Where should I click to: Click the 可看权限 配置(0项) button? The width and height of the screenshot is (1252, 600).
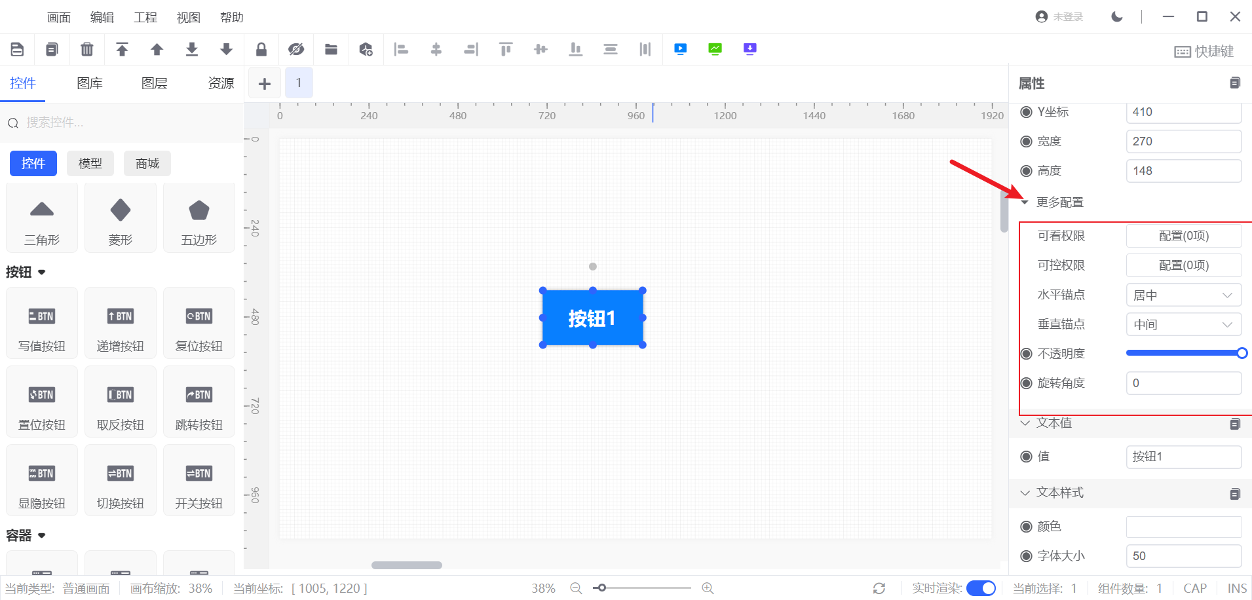point(1183,236)
